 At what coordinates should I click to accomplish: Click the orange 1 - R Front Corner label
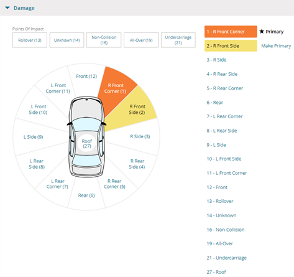[231, 32]
